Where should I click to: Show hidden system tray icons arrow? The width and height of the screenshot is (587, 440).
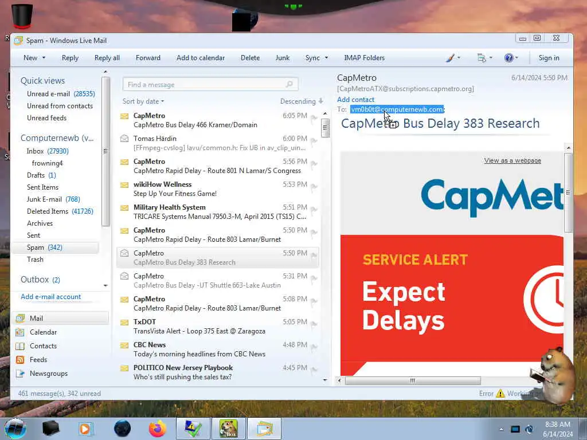point(501,429)
